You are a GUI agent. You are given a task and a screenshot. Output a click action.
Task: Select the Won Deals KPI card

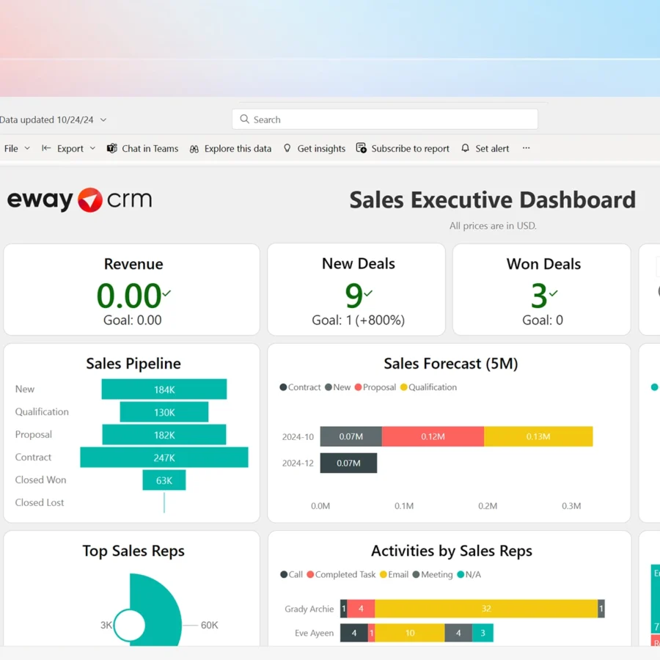point(542,290)
